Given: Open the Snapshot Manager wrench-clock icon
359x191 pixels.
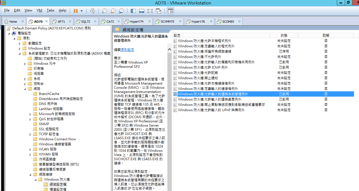Looking at the screenshot, I should [x=121, y=11].
